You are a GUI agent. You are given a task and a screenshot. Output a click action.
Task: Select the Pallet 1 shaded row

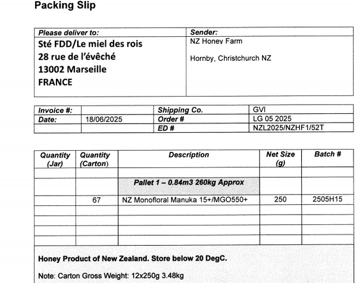[x=189, y=186]
